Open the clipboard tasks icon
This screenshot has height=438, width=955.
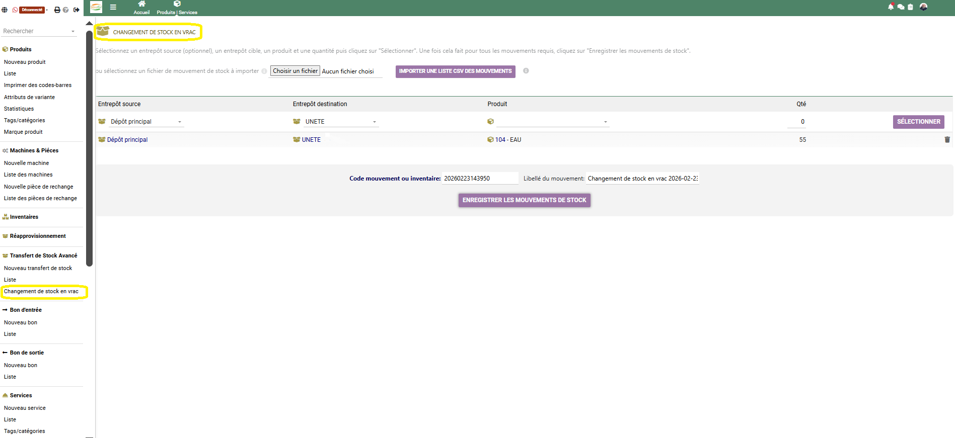click(910, 7)
